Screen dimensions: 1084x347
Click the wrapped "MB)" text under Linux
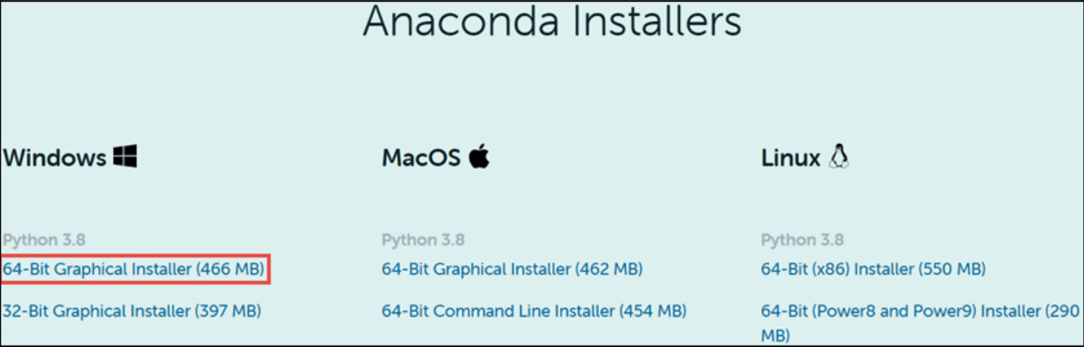775,335
